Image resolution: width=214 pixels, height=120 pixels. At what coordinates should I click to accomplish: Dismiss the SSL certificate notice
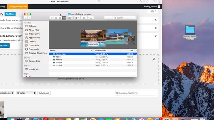click(156, 28)
